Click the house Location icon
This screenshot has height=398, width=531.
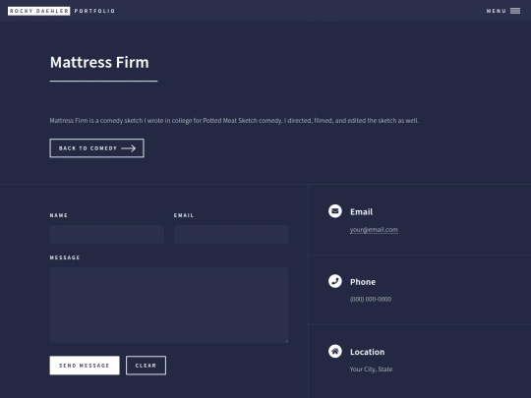(335, 351)
